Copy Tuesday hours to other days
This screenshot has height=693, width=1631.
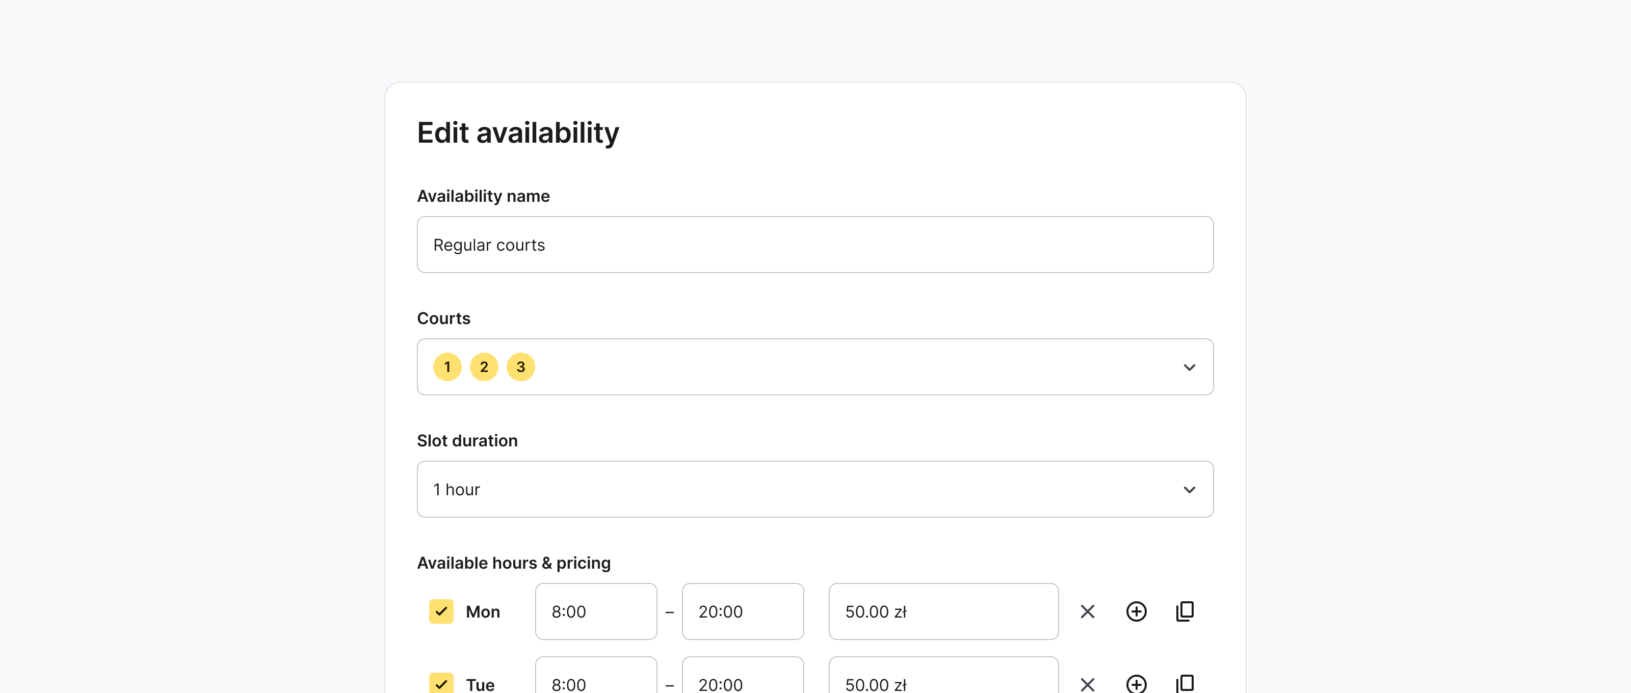1184,683
